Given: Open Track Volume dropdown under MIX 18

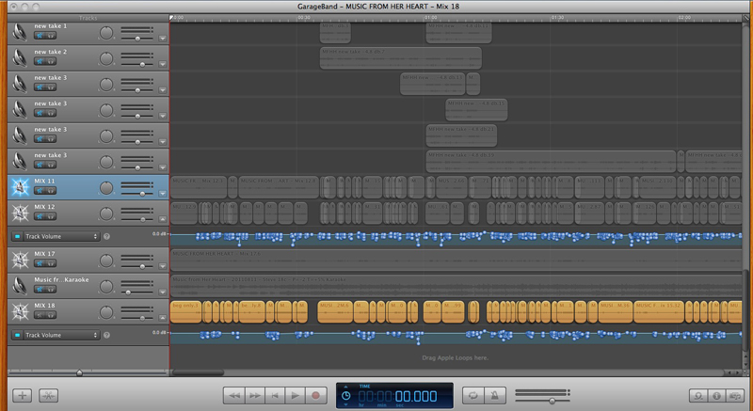Looking at the screenshot, I should click(55, 335).
